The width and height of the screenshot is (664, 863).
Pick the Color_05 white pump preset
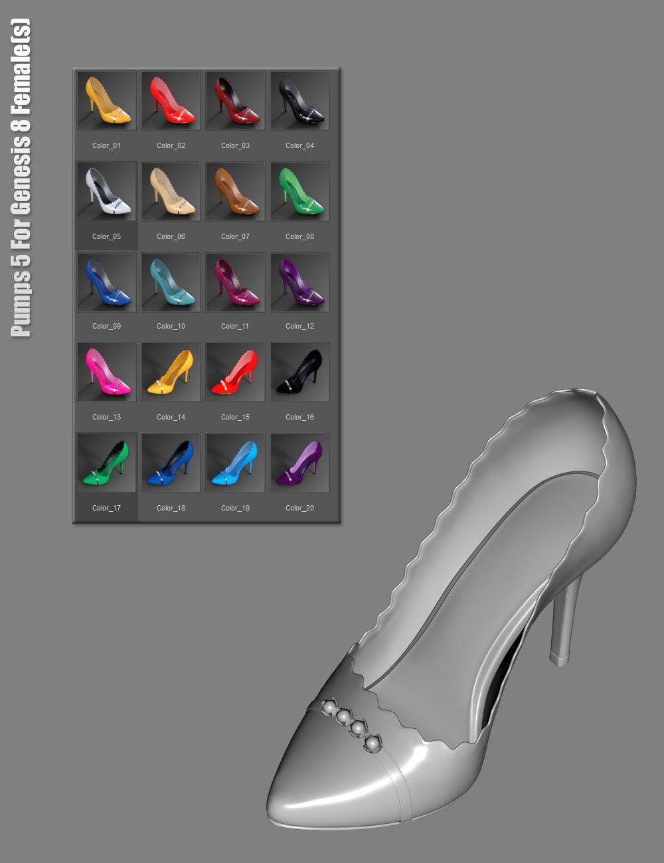click(x=106, y=191)
